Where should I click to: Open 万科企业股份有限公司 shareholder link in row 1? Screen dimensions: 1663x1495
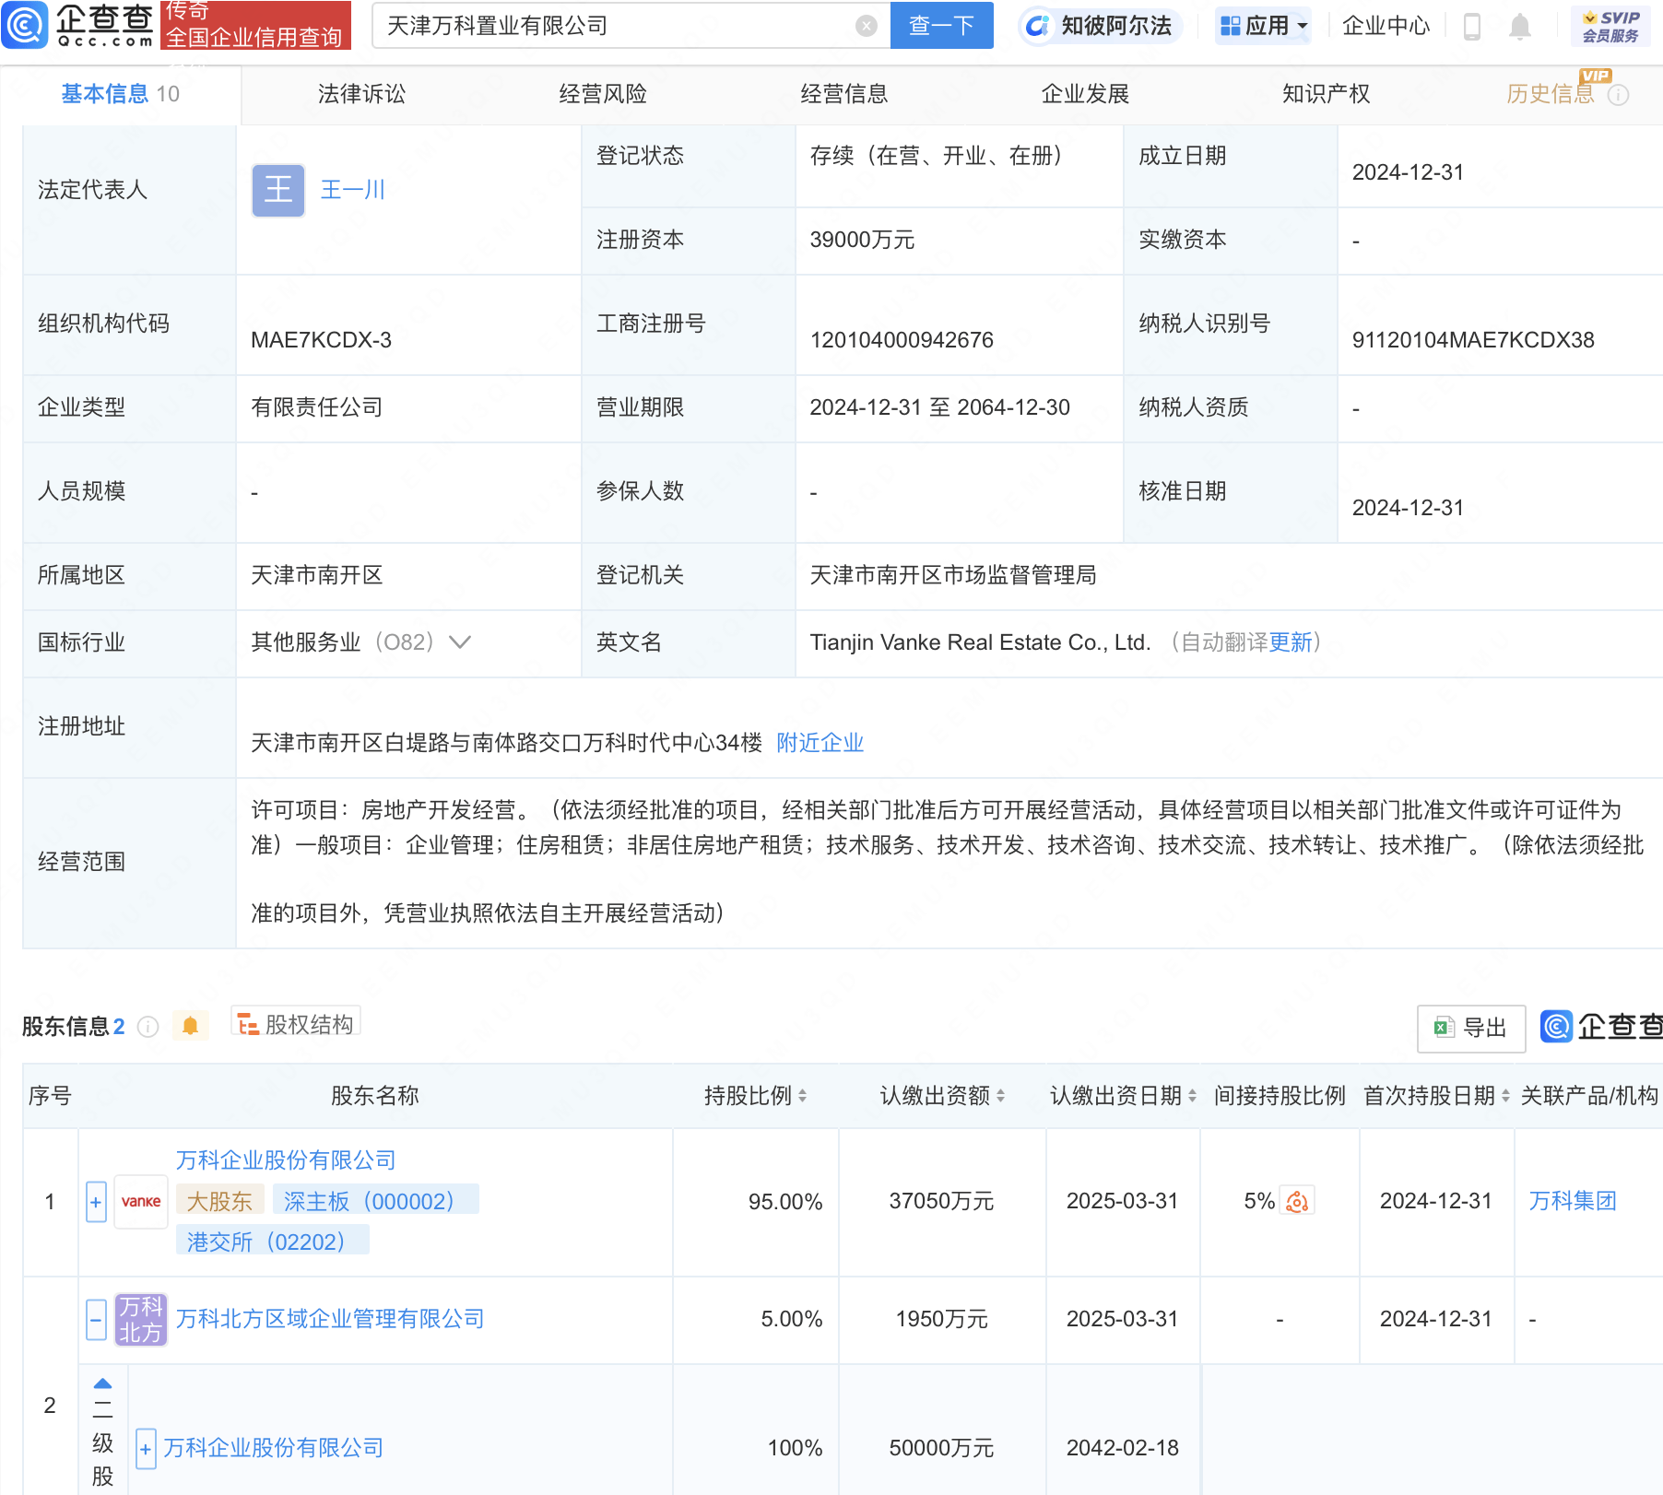(x=286, y=1160)
